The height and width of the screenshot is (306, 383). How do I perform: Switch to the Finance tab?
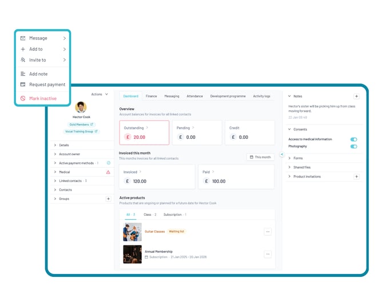pyautogui.click(x=151, y=96)
